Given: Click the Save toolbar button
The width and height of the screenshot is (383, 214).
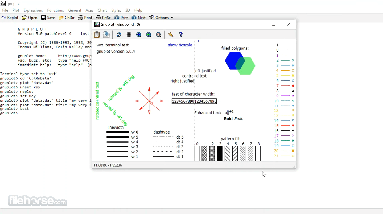Looking at the screenshot, I should click(48, 18).
